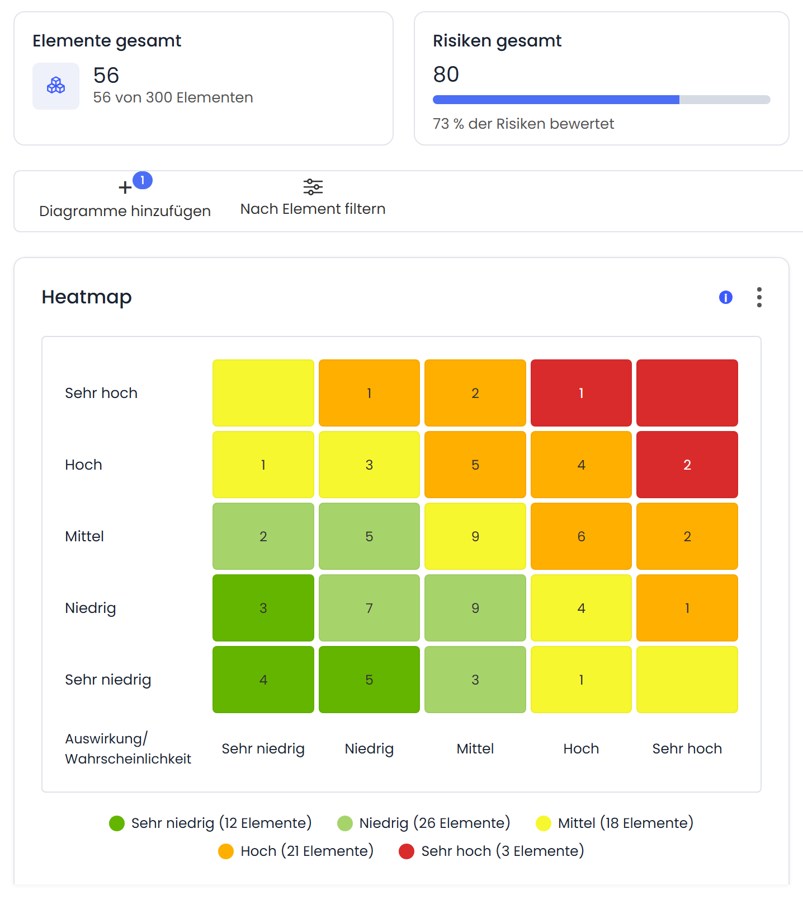Click the Risiken bewertet progress bar
The image size is (803, 899).
point(602,100)
